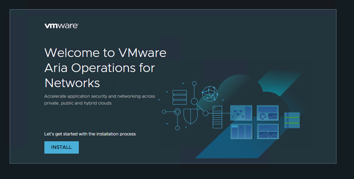Click the network topology dashboard tile

coord(241,113)
